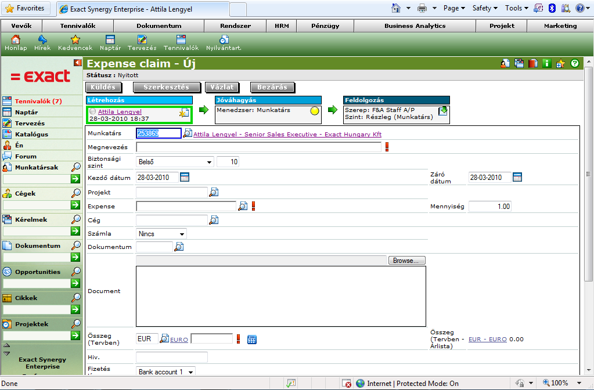Collapse the left sidebar panel arrow

pyautogui.click(x=78, y=63)
